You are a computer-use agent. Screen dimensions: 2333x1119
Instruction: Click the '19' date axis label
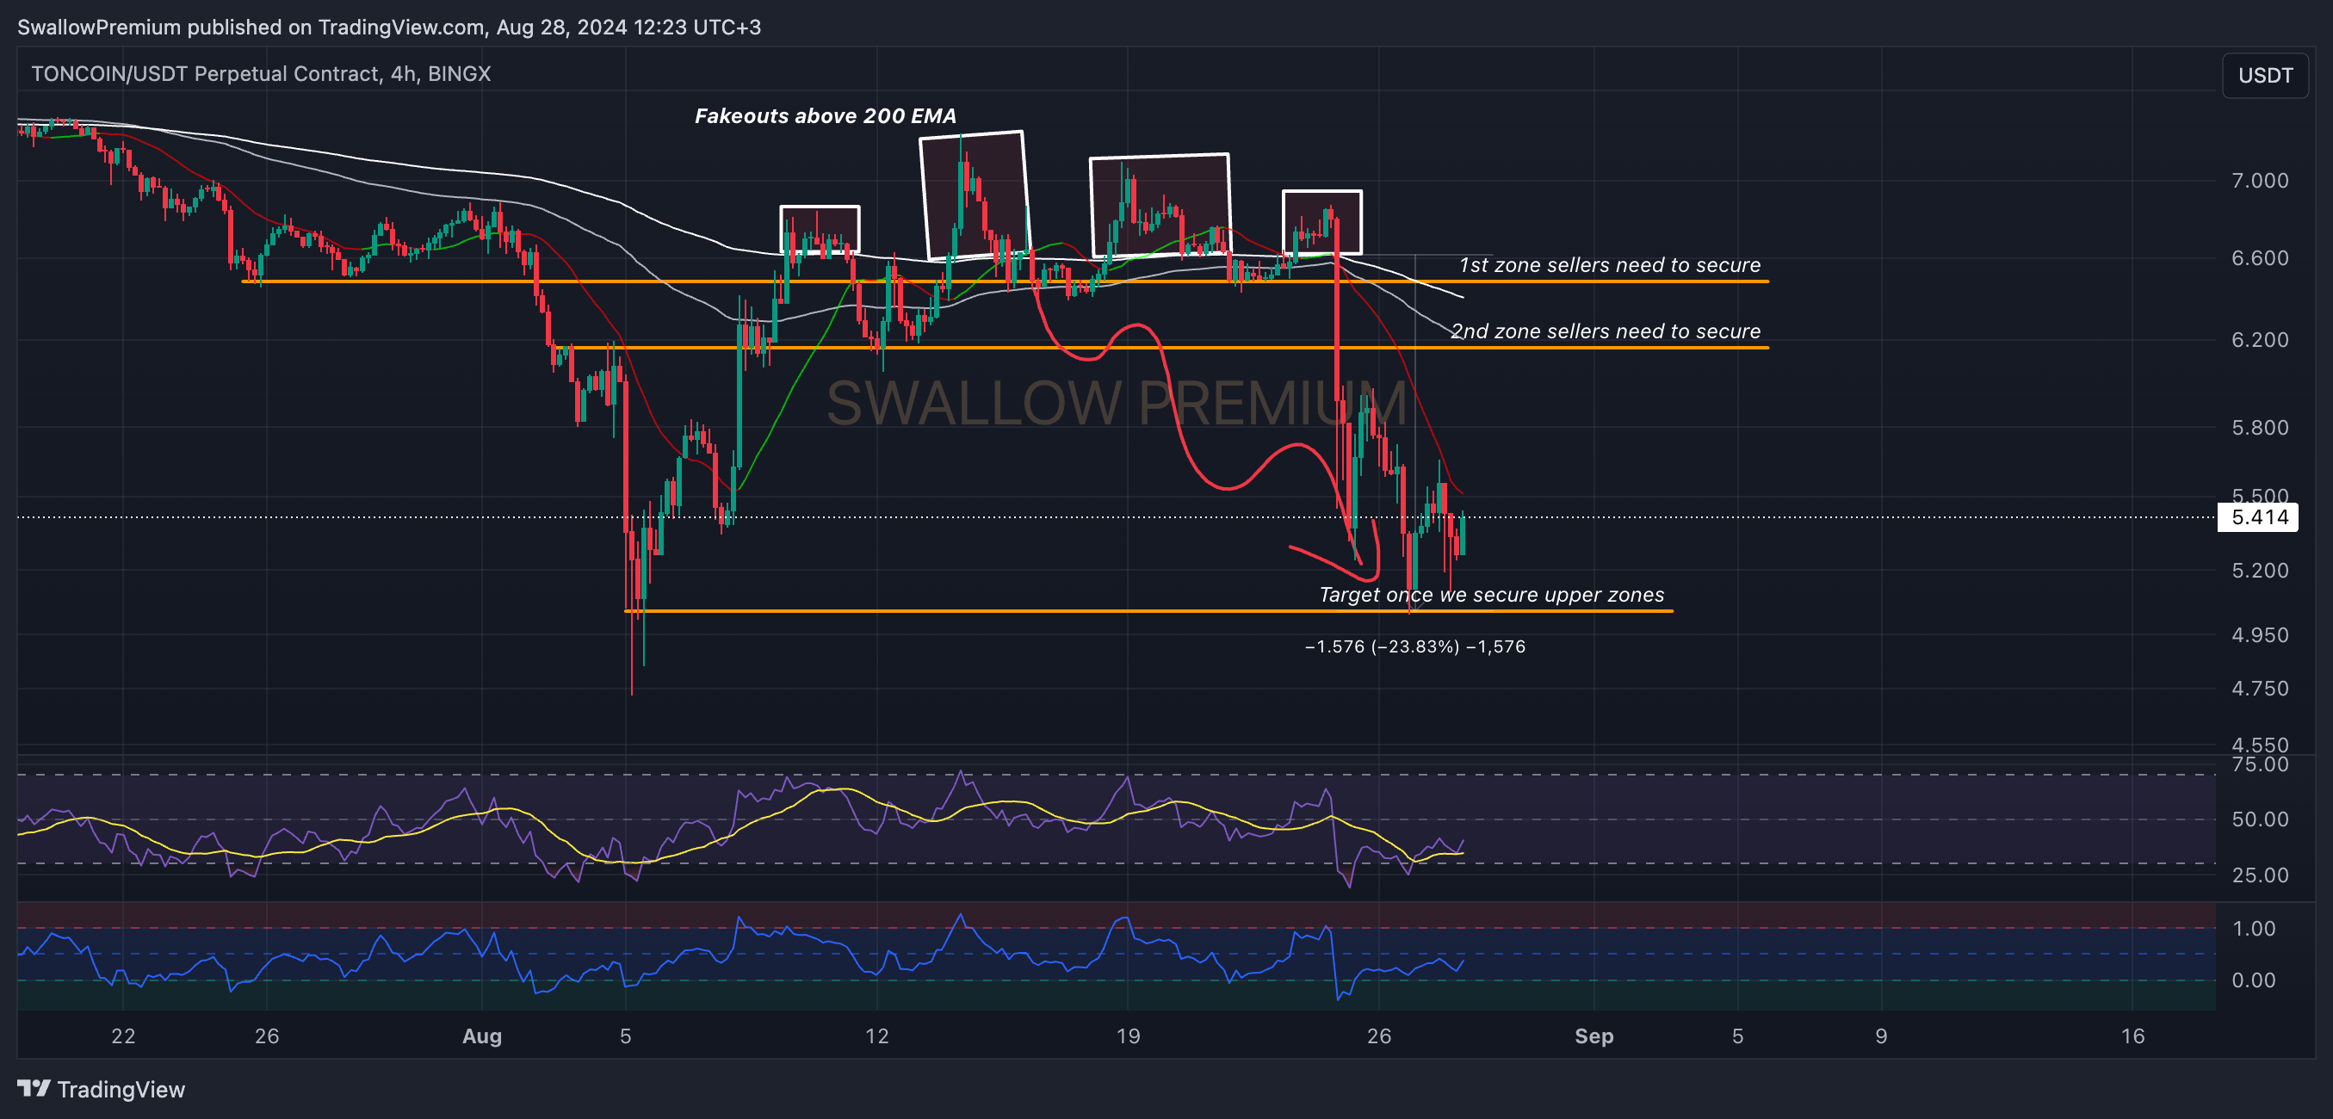click(x=1128, y=1036)
